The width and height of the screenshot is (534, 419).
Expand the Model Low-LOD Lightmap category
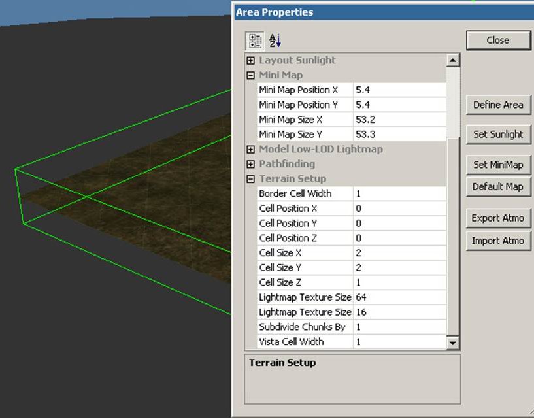coord(250,149)
